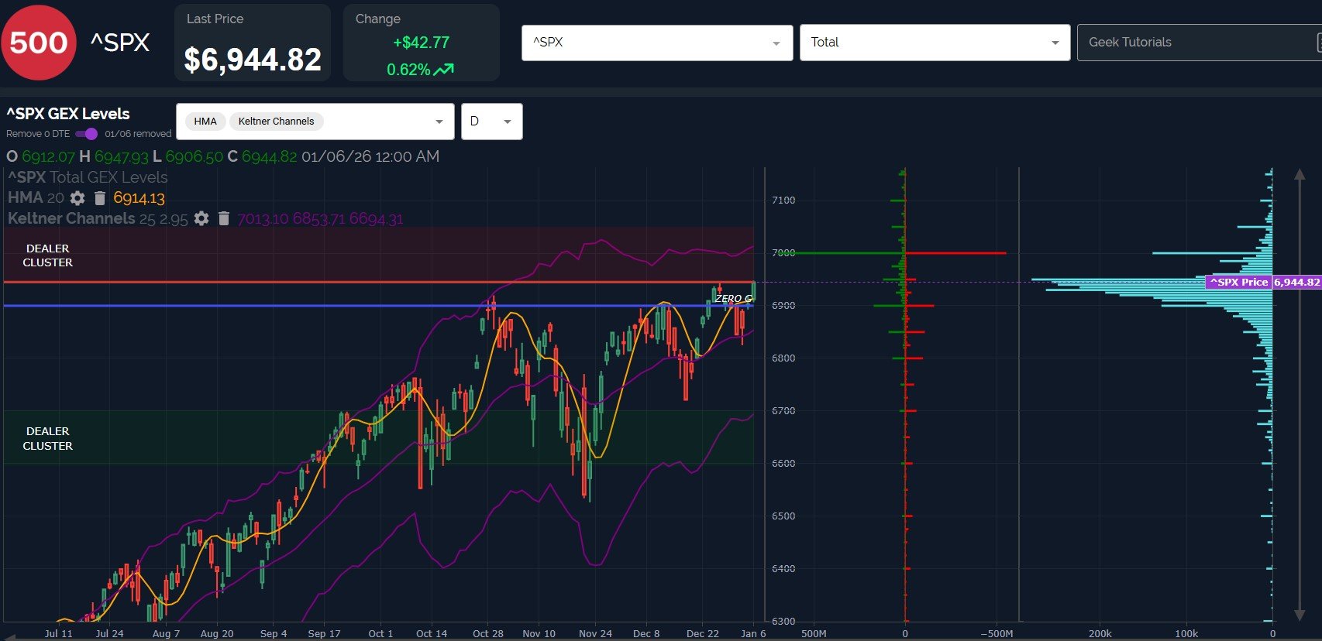Click the upper DEALER CLUSTER red zone label

tap(48, 255)
